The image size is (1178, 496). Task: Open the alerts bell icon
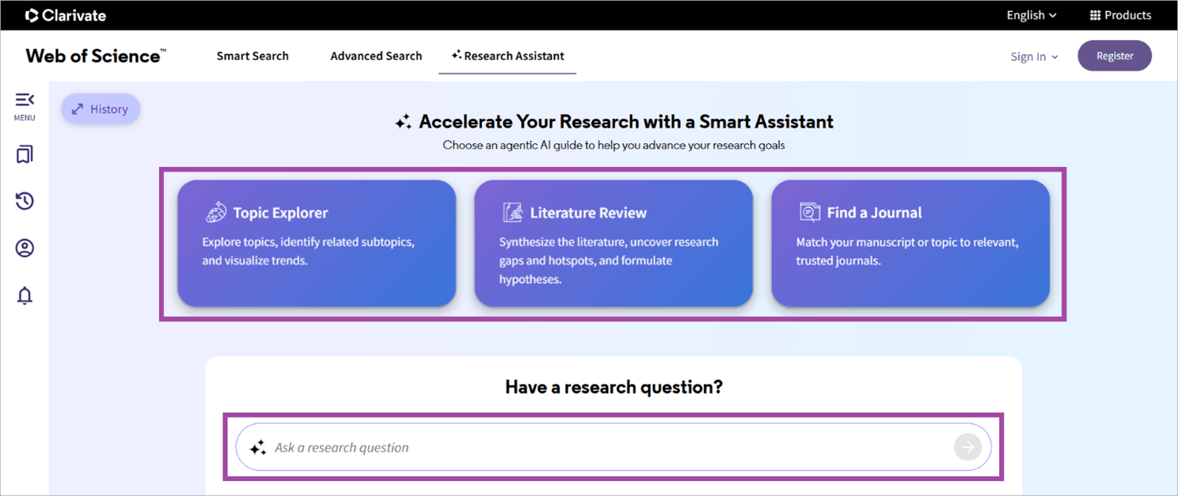(x=25, y=296)
